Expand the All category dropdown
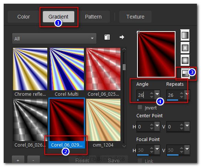The height and width of the screenshot is (167, 201). 54,39
